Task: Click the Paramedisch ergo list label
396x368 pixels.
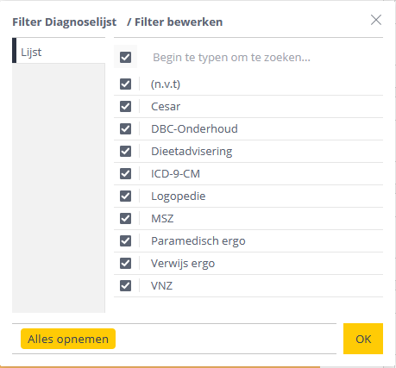Action: 198,241
